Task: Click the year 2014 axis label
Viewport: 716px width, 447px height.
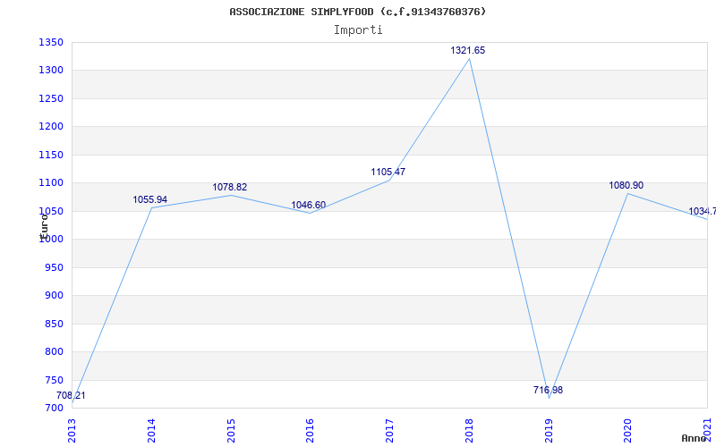Action: point(151,431)
